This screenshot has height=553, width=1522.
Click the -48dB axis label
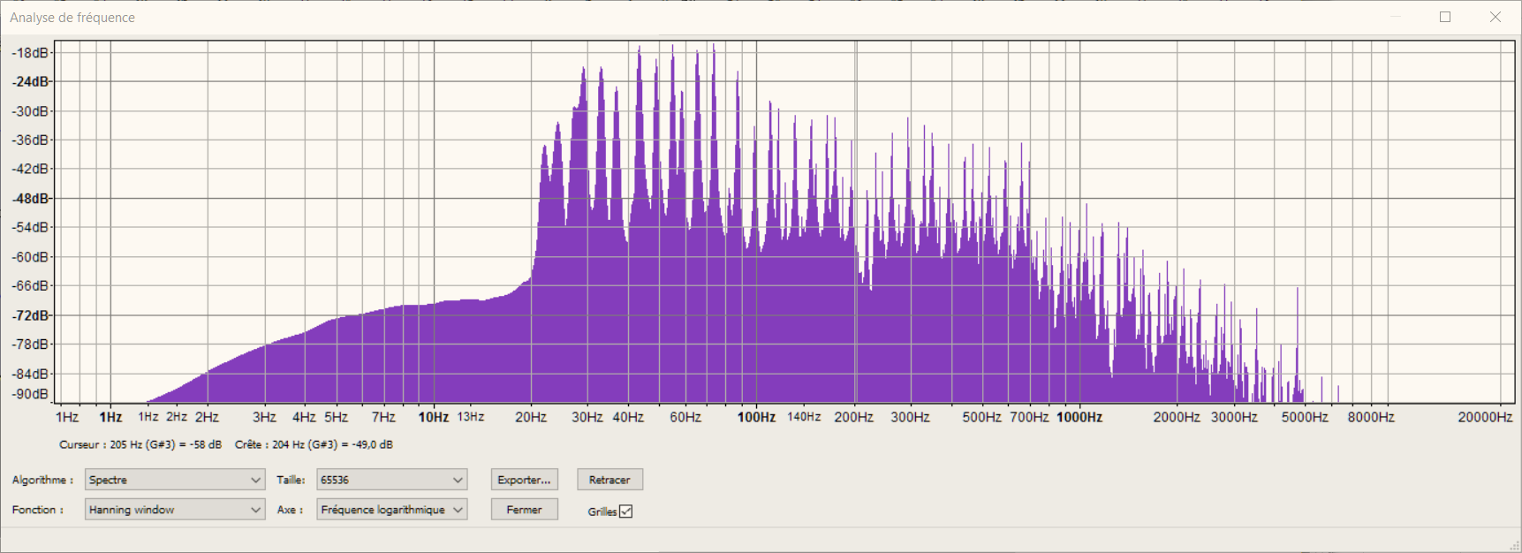31,198
